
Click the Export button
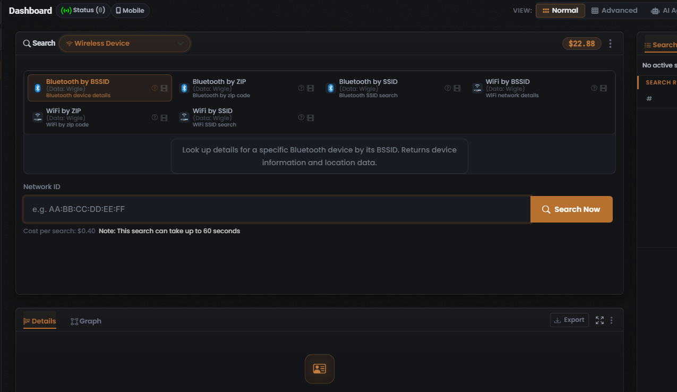tap(569, 320)
